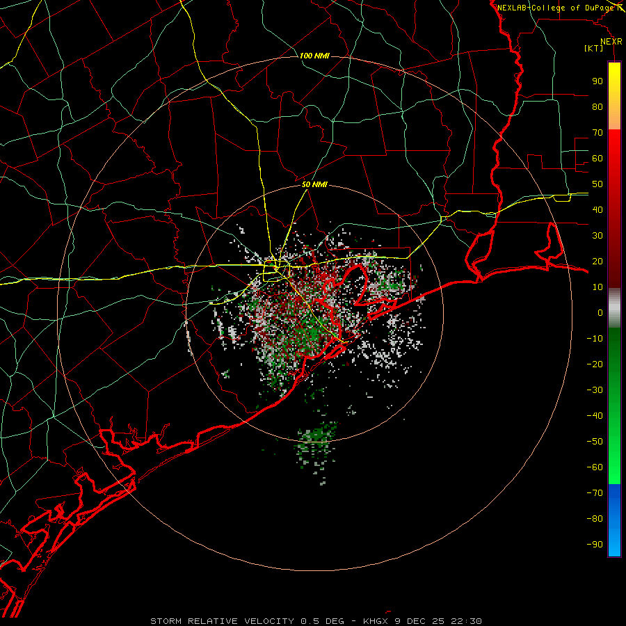Click the -90 value on velocity scale
Viewport: 626px width, 626px height.
(595, 545)
